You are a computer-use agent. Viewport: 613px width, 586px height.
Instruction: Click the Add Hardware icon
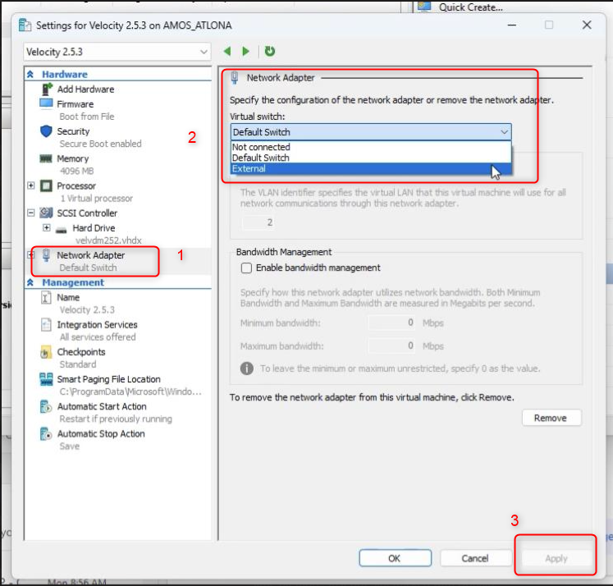coord(47,89)
